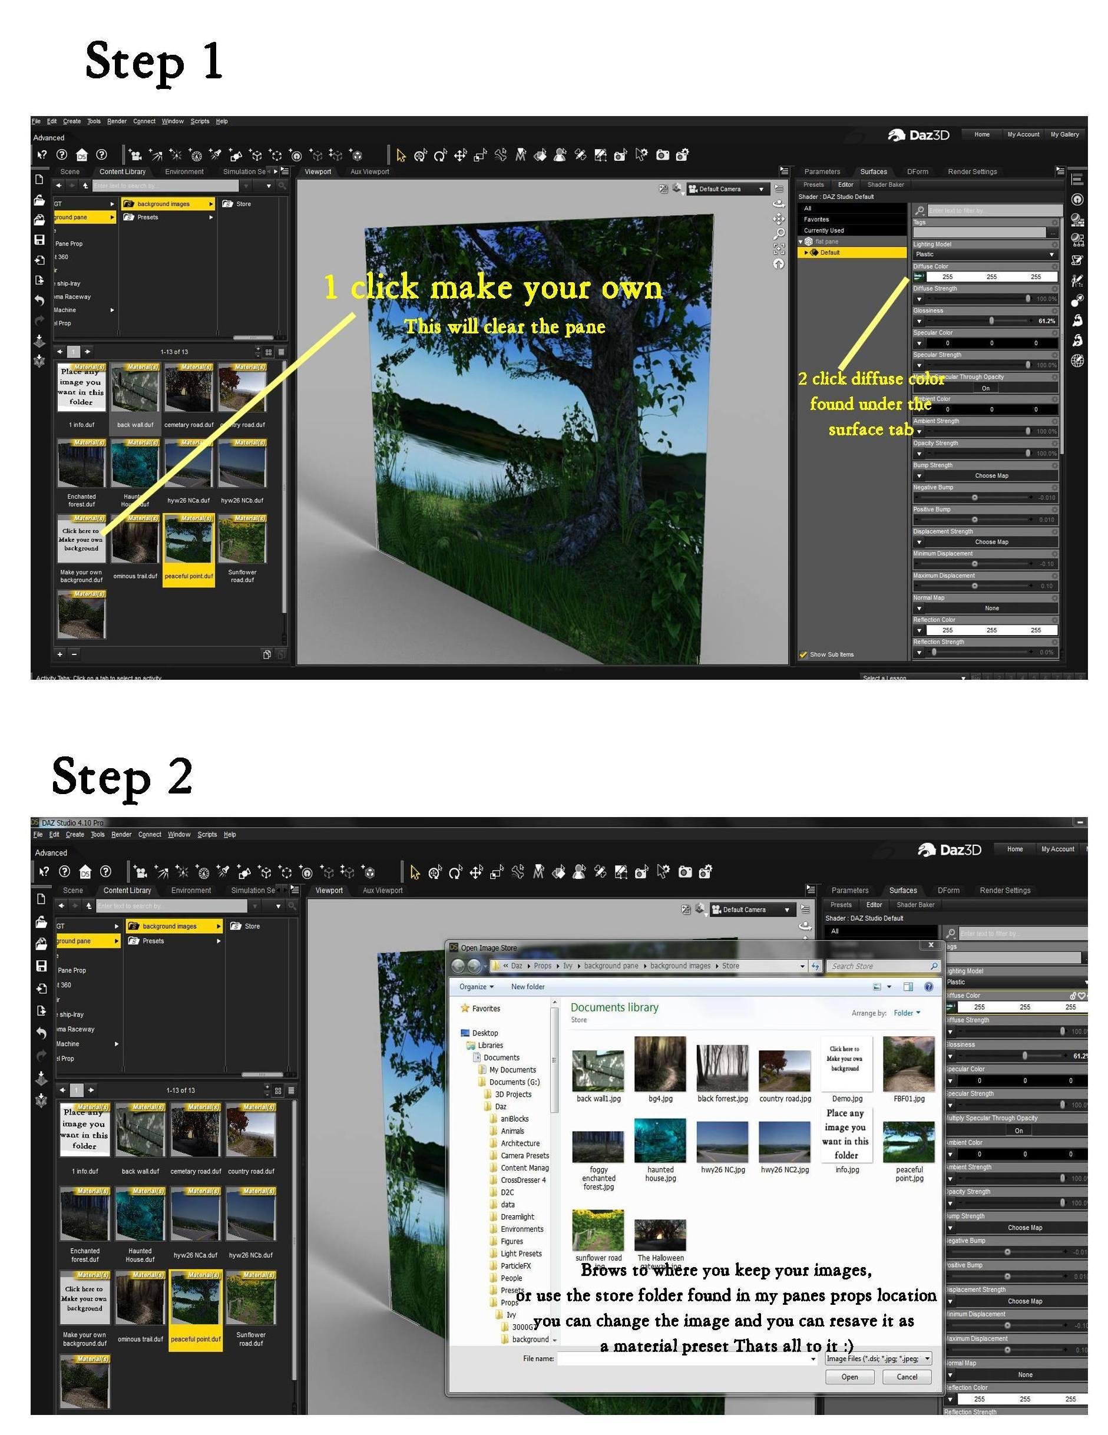Click Back arrow in Open Image Store dialog
1108x1435 pixels.
(x=457, y=966)
